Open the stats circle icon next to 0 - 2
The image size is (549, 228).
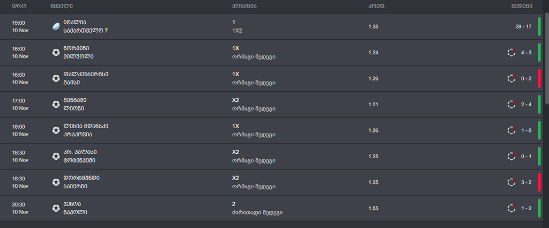pyautogui.click(x=511, y=78)
